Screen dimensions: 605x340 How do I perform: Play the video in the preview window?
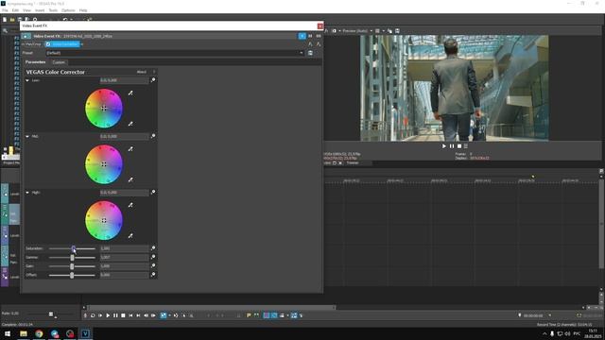pos(443,146)
